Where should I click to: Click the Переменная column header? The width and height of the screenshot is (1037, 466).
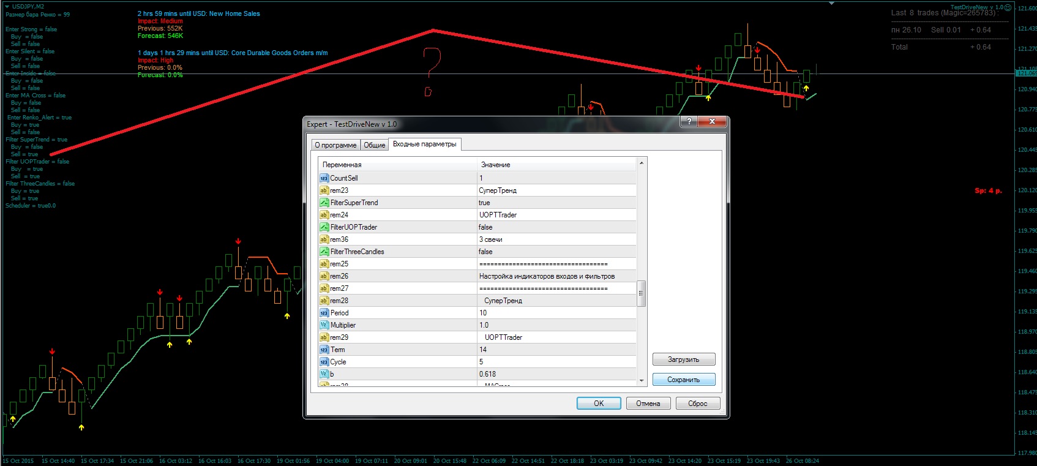click(x=397, y=165)
